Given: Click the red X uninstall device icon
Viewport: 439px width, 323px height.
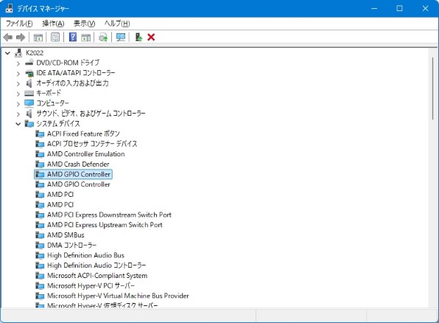Looking at the screenshot, I should click(x=151, y=38).
